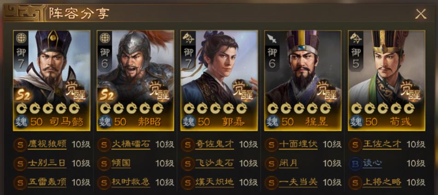The image size is (438, 195).
Task: Open the 火桶礌石 skill details
Action: click(130, 144)
